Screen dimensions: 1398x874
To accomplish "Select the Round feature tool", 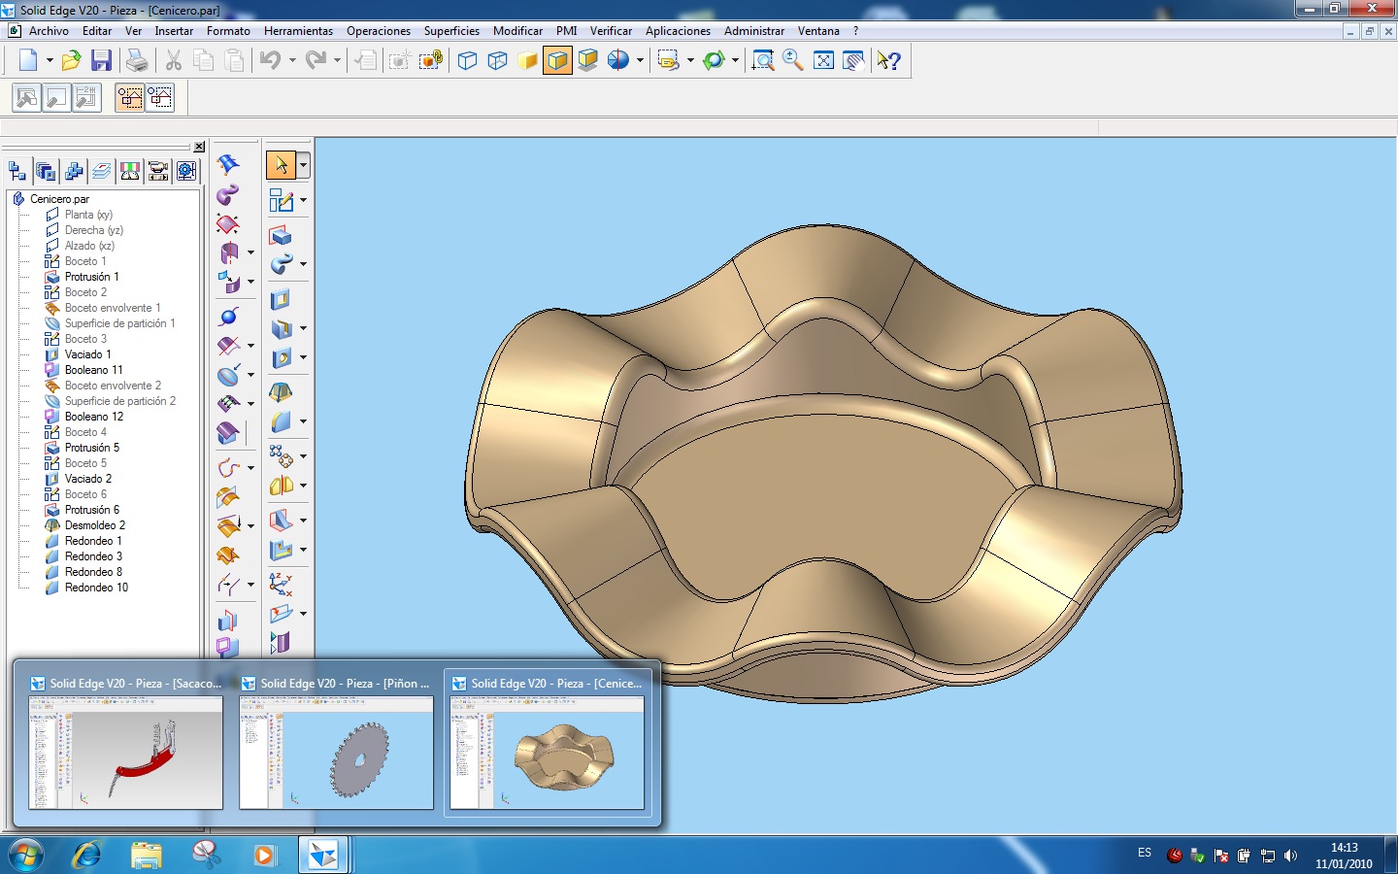I will (x=281, y=421).
